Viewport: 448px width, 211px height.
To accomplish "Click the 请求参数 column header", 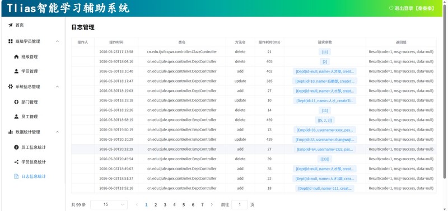I will point(325,42).
